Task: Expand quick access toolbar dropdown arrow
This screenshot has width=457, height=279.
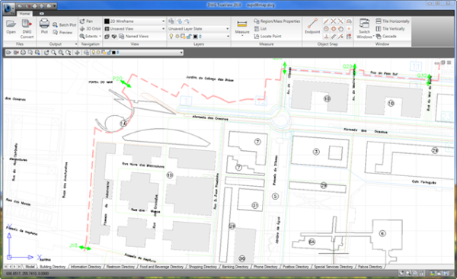Action: pyautogui.click(x=55, y=5)
